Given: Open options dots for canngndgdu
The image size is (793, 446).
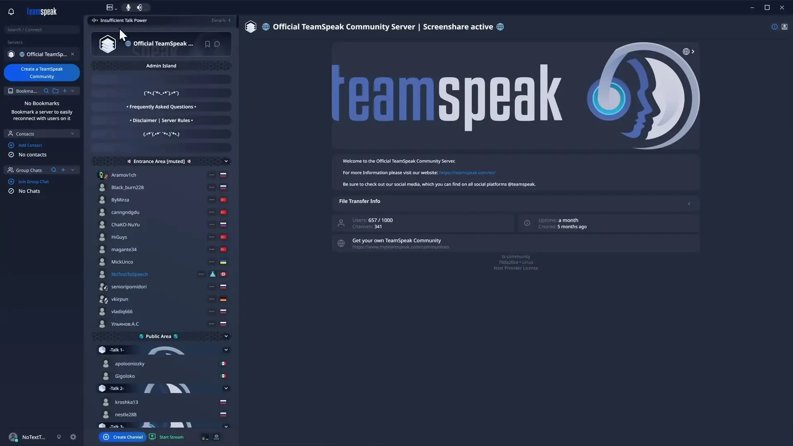Looking at the screenshot, I should pyautogui.click(x=212, y=212).
